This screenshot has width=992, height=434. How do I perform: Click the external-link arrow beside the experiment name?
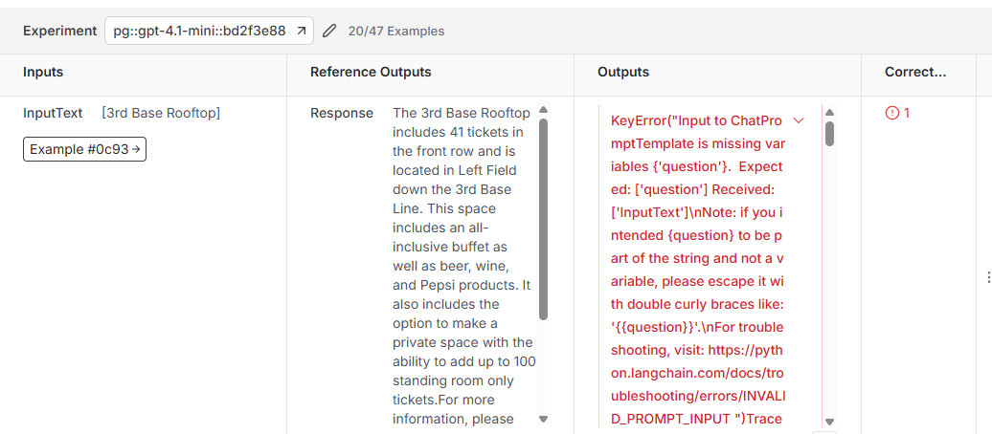[x=301, y=31]
